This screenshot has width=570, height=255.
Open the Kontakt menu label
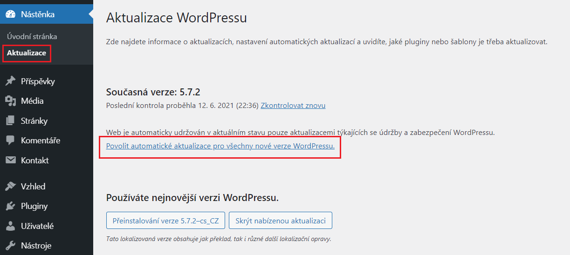pyautogui.click(x=35, y=161)
